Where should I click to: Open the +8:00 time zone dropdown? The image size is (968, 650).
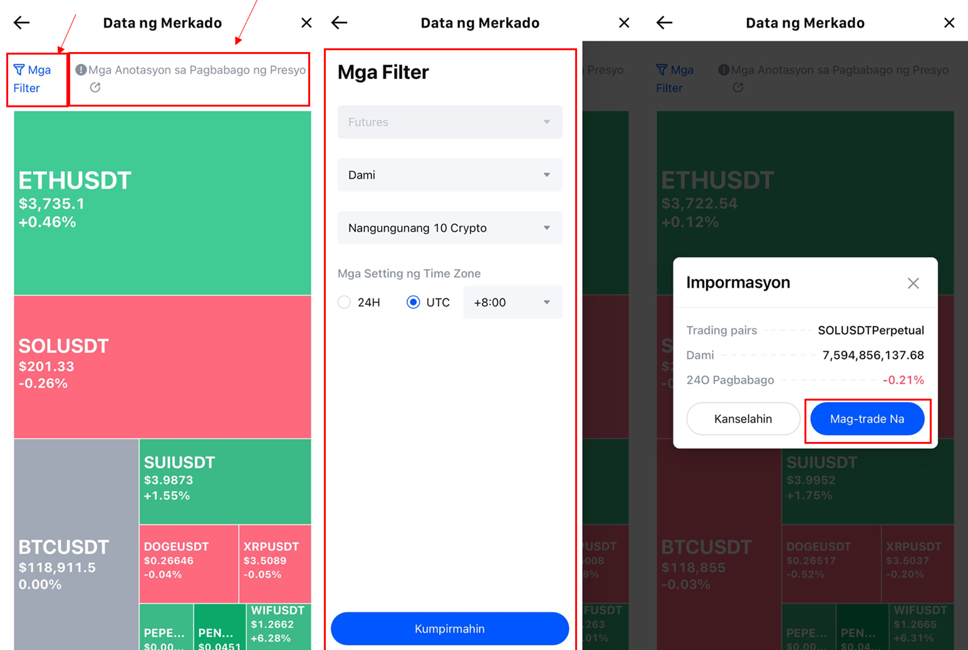tap(512, 302)
